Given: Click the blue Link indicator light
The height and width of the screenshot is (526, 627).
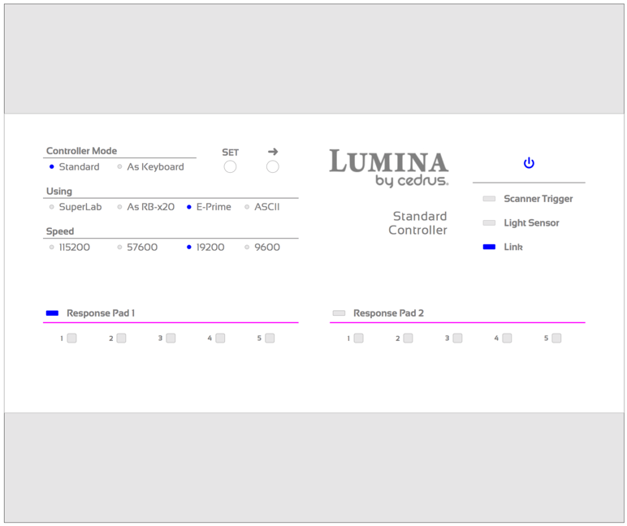Looking at the screenshot, I should click(489, 247).
